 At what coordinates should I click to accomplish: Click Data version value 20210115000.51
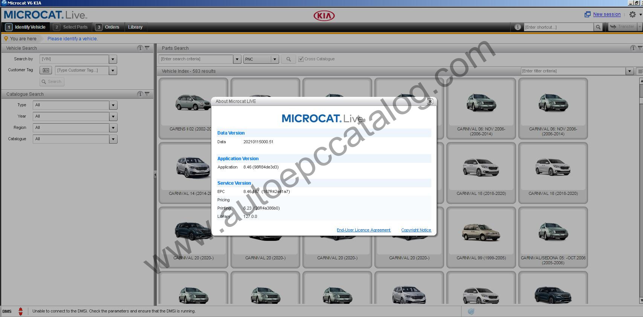(x=258, y=142)
